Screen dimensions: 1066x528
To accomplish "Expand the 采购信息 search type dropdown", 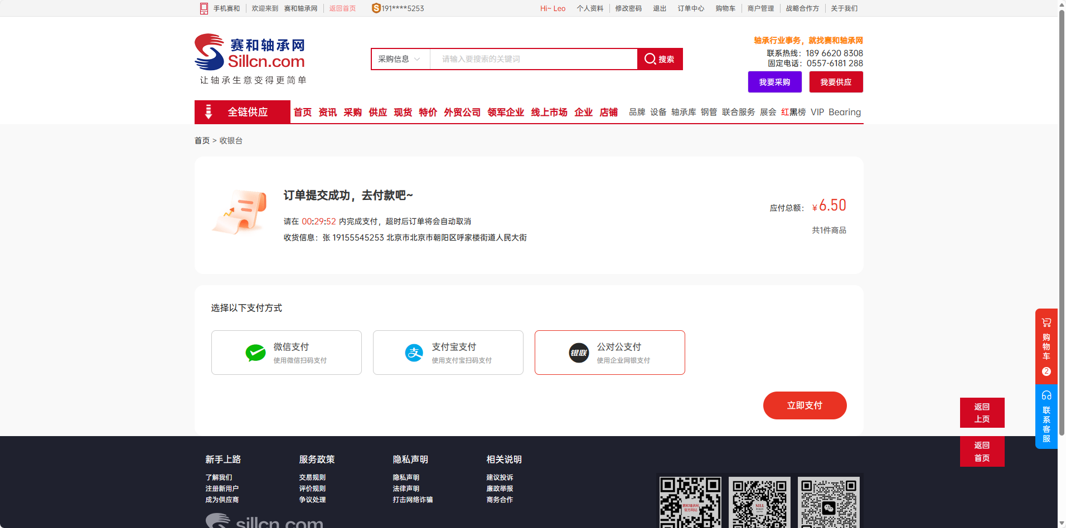I will tap(400, 59).
